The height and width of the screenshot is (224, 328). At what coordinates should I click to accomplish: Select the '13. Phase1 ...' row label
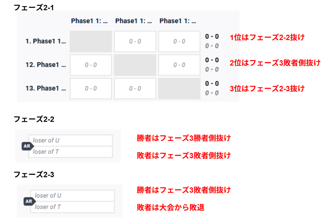[x=46, y=89]
